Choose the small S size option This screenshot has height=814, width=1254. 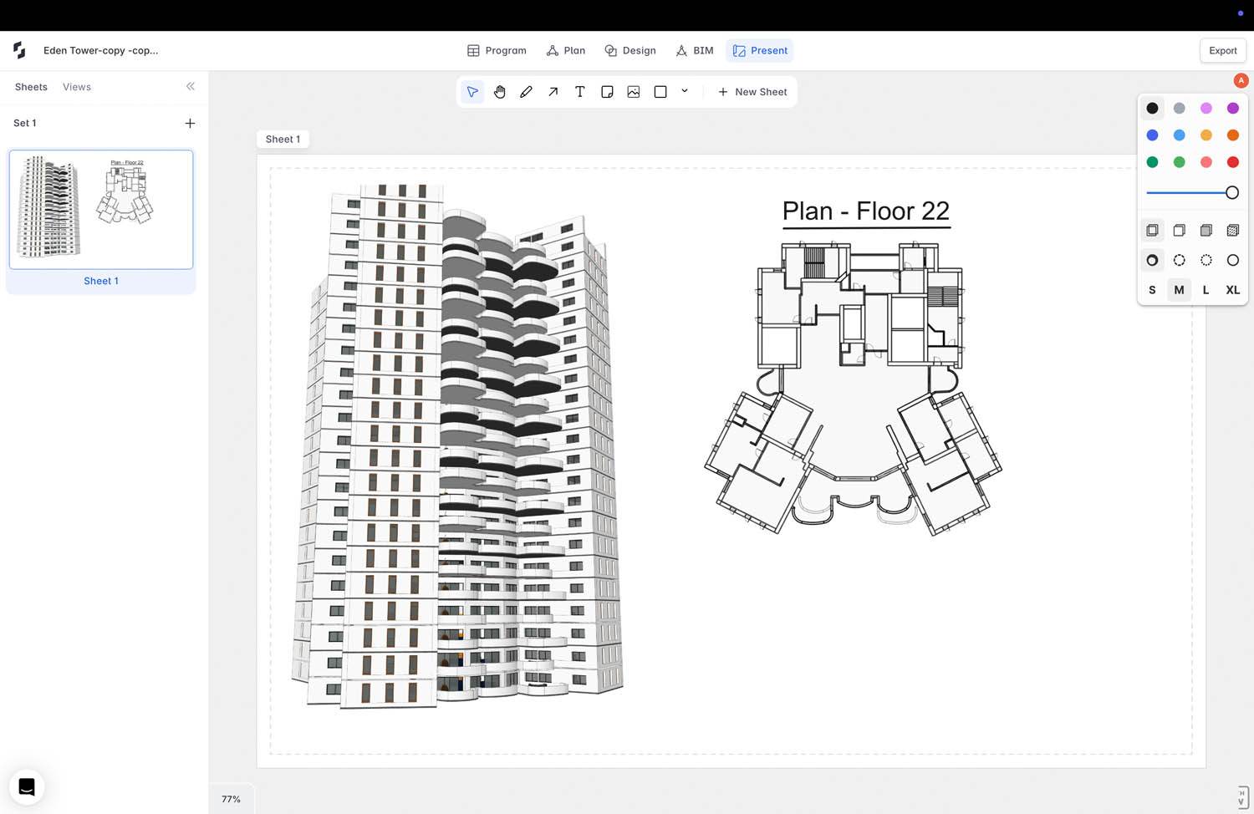(x=1152, y=290)
